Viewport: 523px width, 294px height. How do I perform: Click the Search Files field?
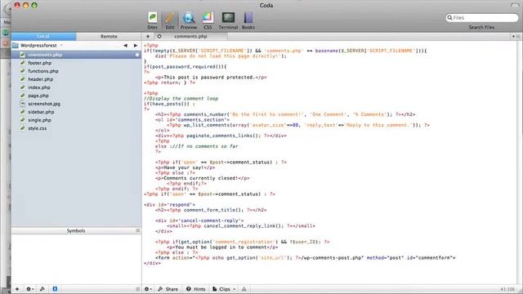482,18
